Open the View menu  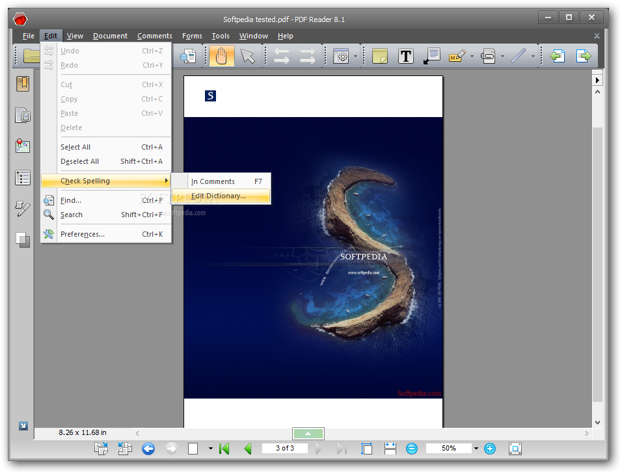75,36
